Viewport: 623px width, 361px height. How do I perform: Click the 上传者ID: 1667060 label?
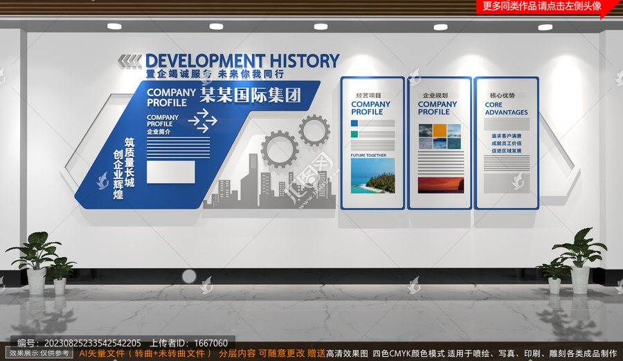click(188, 343)
